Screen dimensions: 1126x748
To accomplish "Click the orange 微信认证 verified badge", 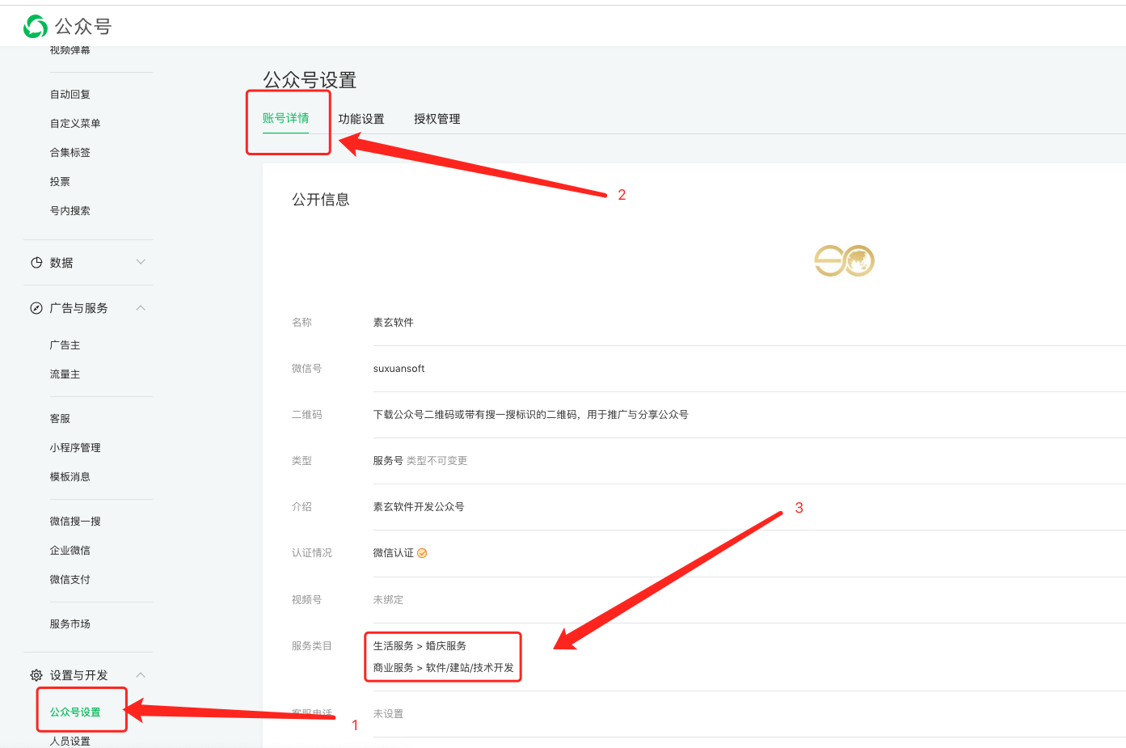I will [x=422, y=553].
